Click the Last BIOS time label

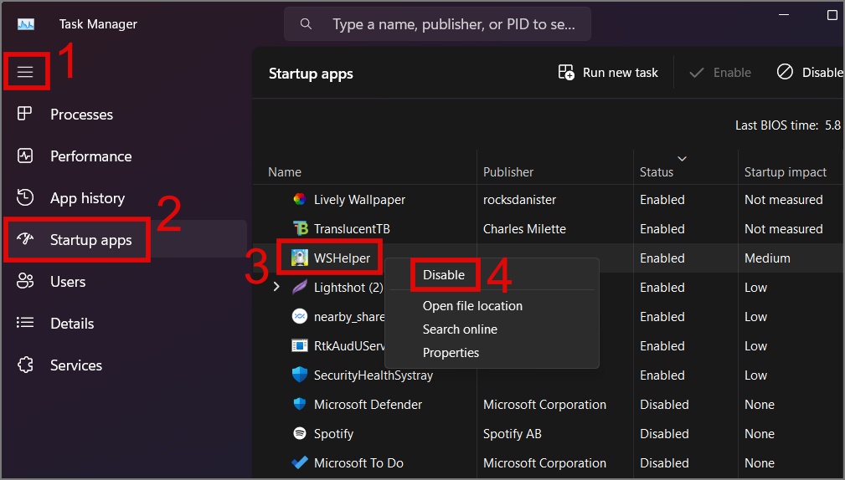777,125
